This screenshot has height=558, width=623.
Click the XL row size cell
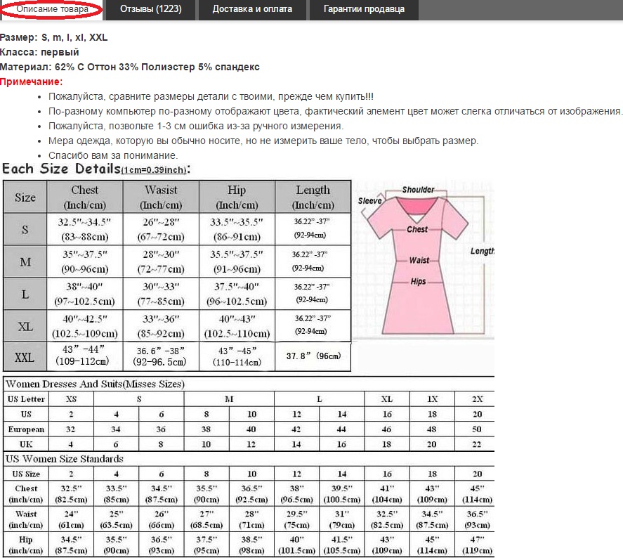[25, 326]
